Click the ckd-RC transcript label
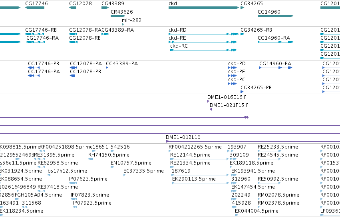The image size is (340, 217). click(x=179, y=46)
